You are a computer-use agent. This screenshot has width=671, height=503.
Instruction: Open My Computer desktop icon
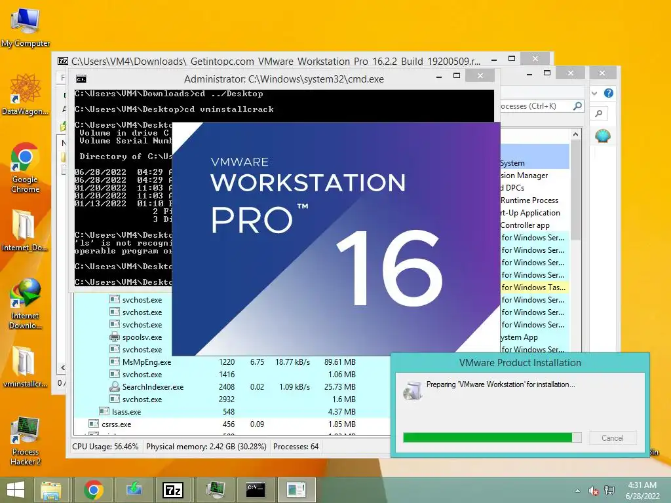[x=26, y=27]
